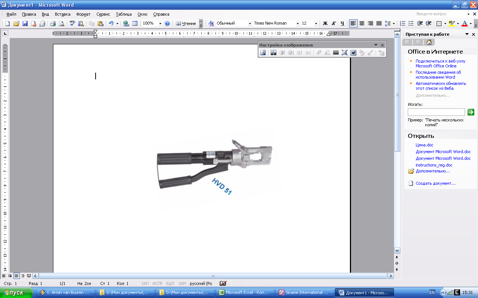This screenshot has height=298, width=478.
Task: Open the image Color mode control
Action: 273,53
